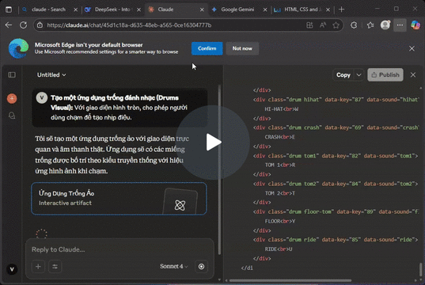
Task: Click the user prompt message about Drums Visual
Action: point(120,108)
